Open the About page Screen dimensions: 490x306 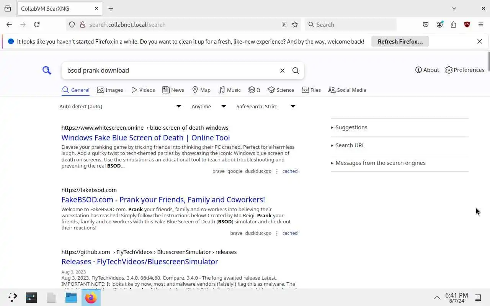pyautogui.click(x=427, y=70)
